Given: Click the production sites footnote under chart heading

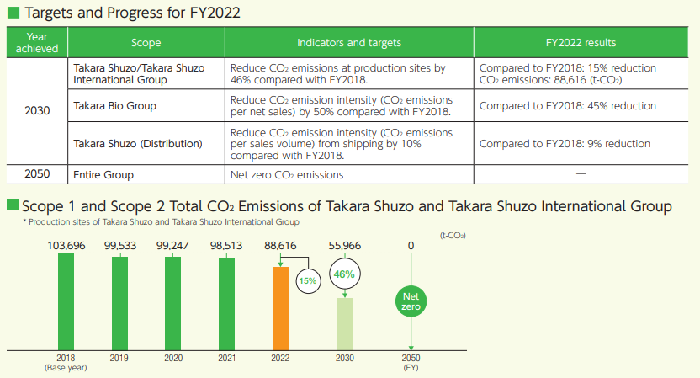Looking at the screenshot, I should pyautogui.click(x=161, y=222).
